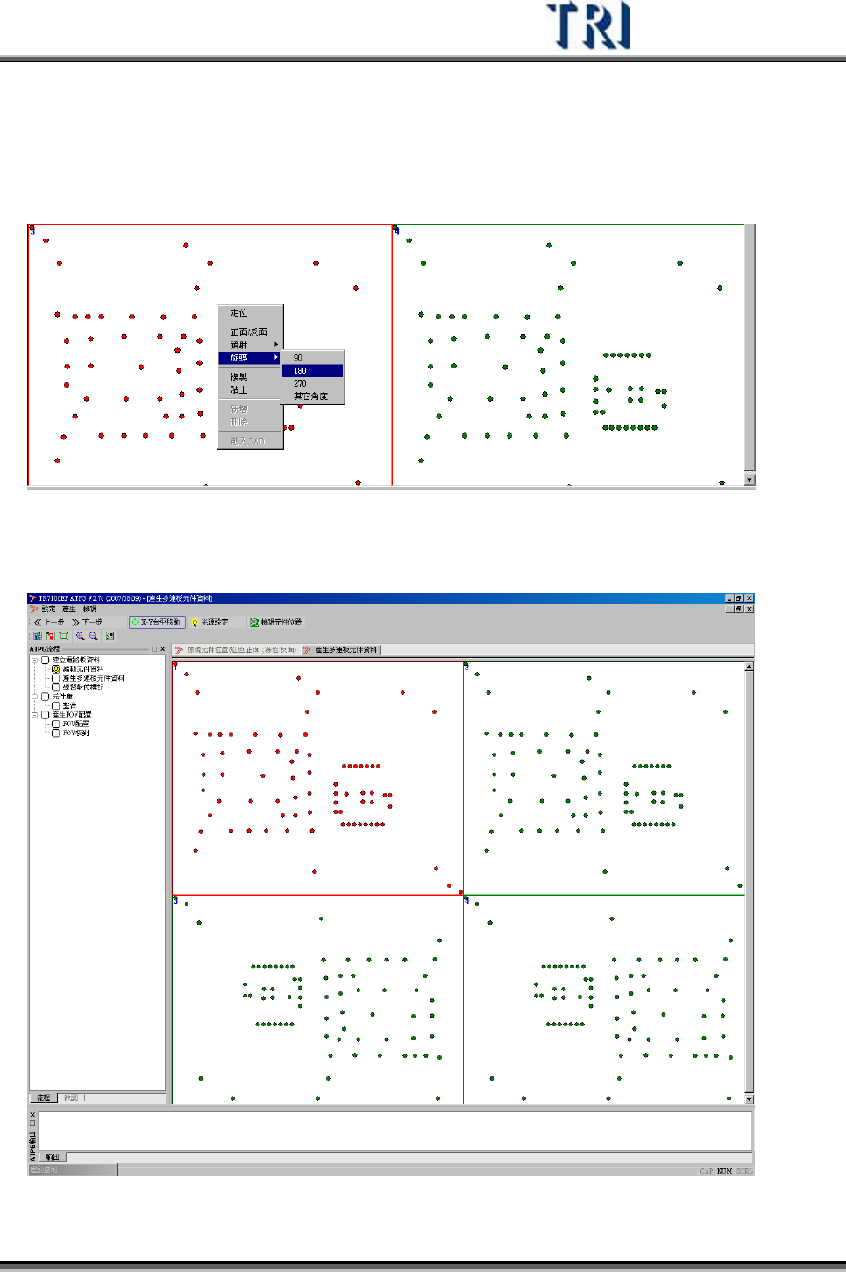Select the 輸出 tab in output panel

tap(53, 1157)
